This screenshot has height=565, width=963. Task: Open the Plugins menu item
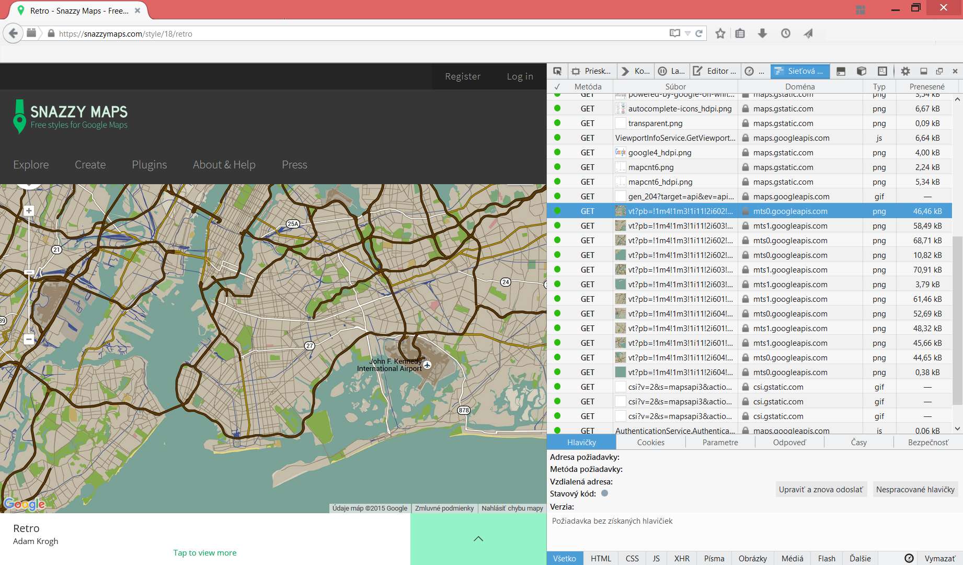click(150, 165)
